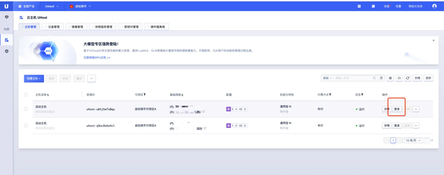This screenshot has height=175, width=444.
Task: Open more actions for host uhost-q9oc8x6x4vl
Action: (416, 126)
